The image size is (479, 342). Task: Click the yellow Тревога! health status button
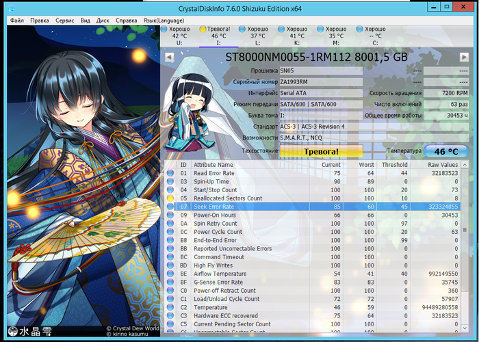(321, 150)
